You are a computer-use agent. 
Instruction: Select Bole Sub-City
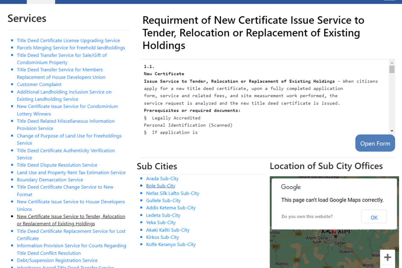[x=160, y=186]
